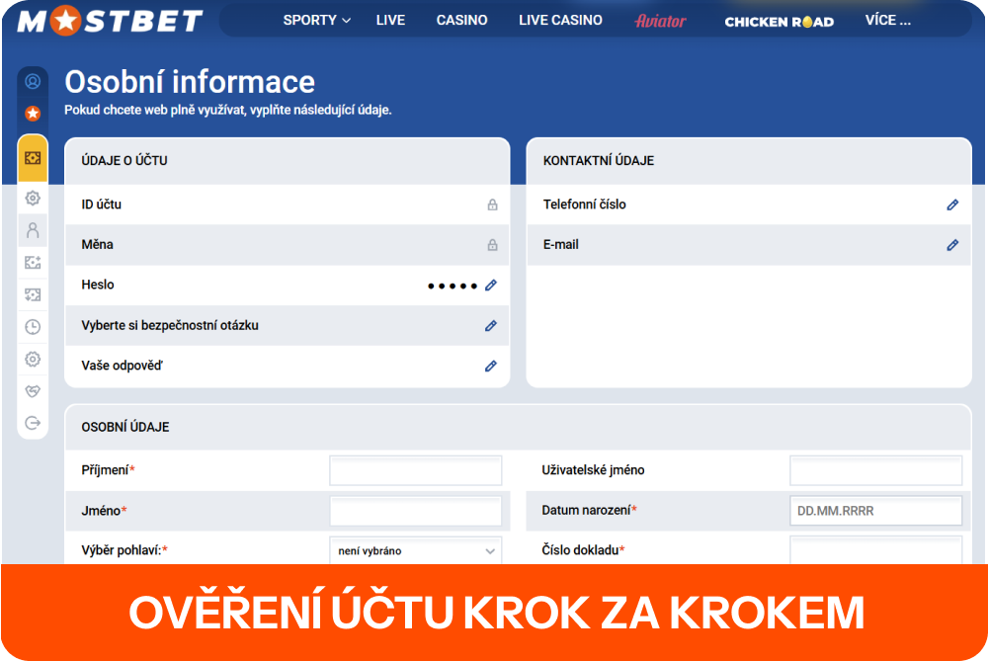Click the Mostbet logo
The height and width of the screenshot is (661, 988).
tap(111, 20)
